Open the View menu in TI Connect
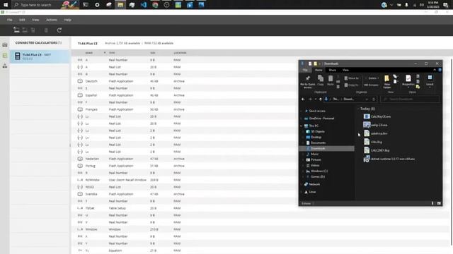 tap(35, 20)
